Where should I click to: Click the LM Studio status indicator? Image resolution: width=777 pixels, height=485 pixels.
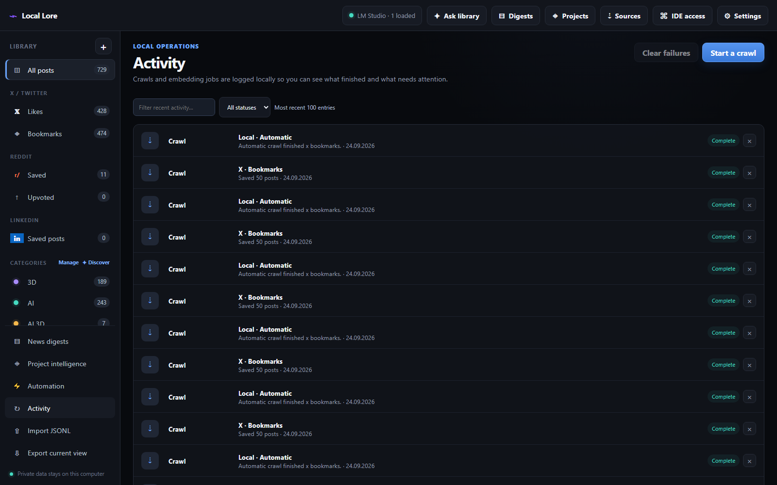382,16
